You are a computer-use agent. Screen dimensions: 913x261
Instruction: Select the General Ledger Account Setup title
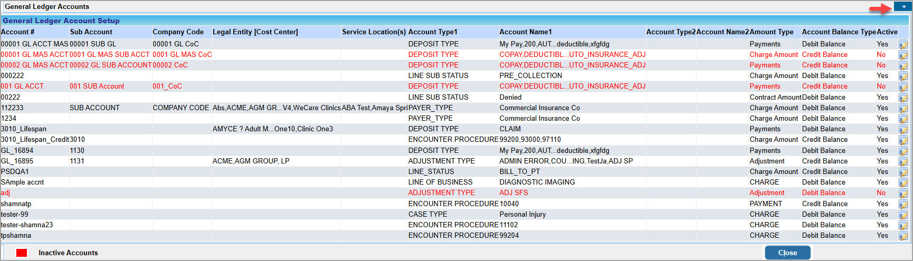point(61,21)
